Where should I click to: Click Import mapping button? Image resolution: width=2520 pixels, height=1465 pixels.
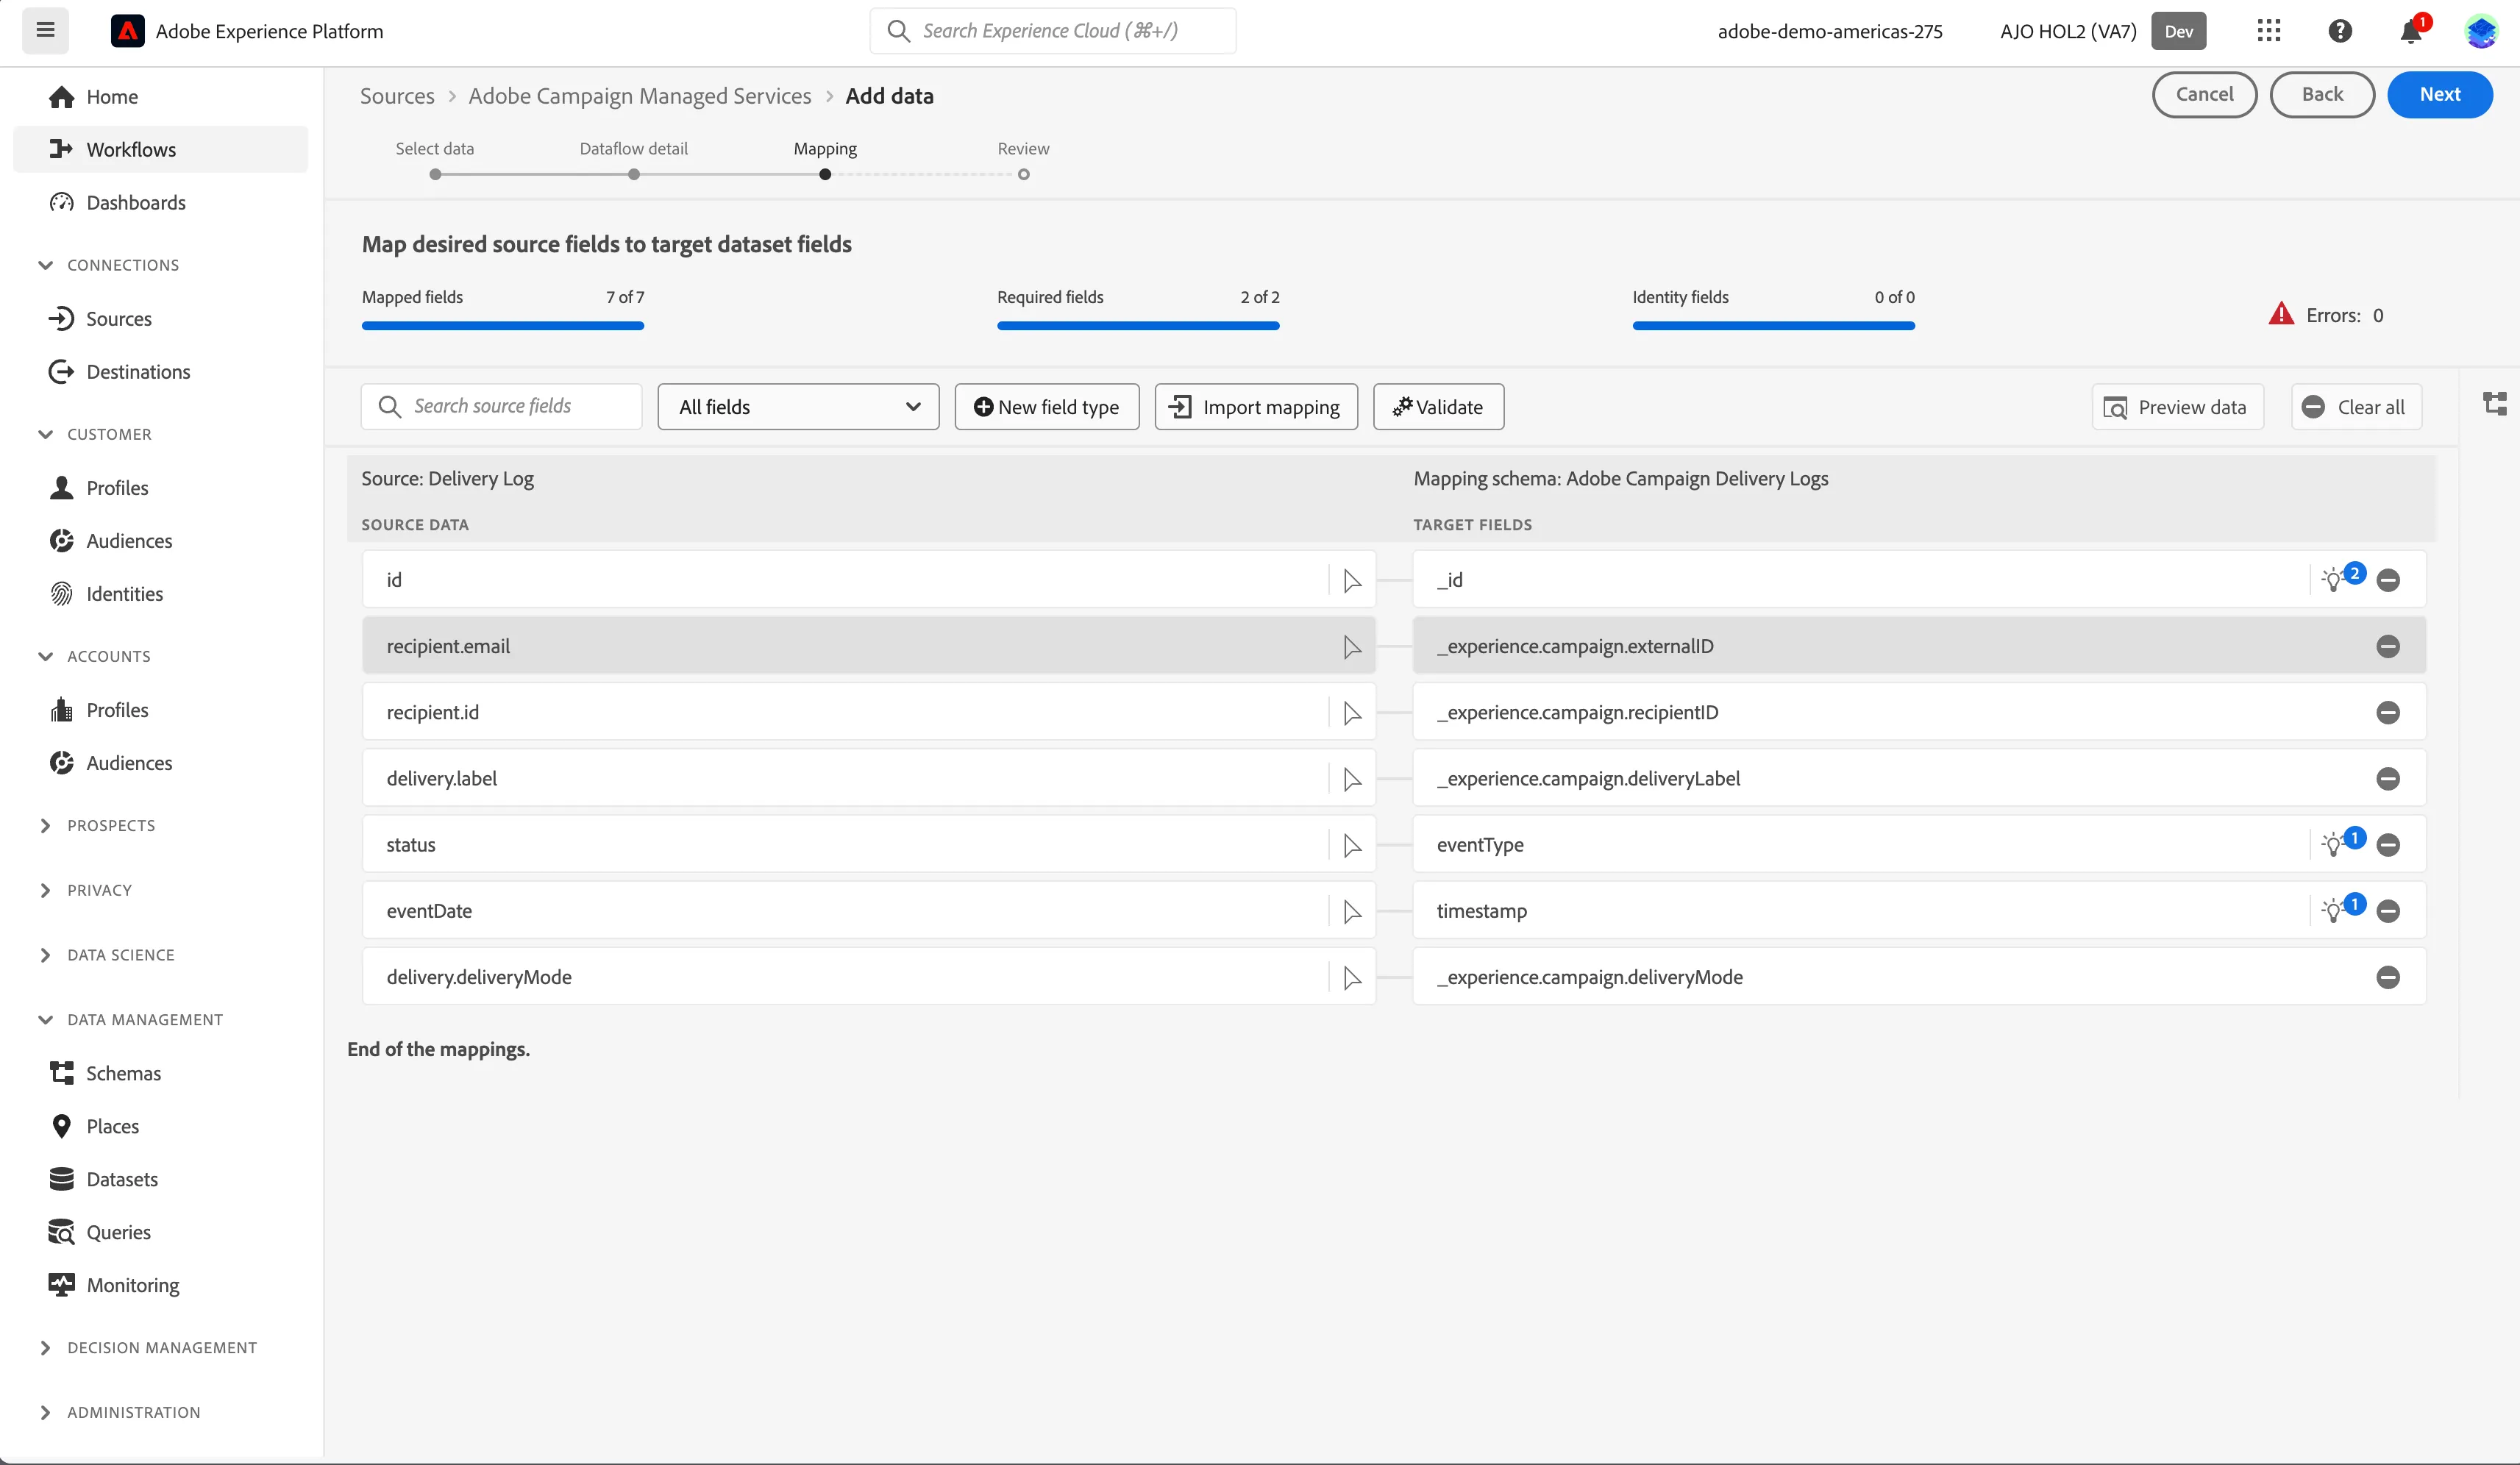click(x=1256, y=407)
